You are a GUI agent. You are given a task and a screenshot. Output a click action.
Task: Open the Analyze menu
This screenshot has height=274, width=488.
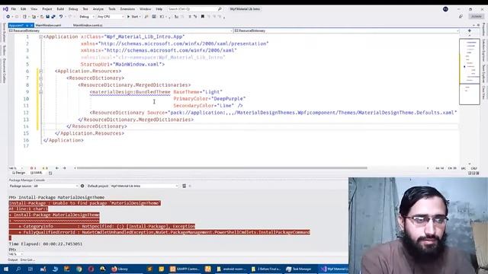(98, 9)
